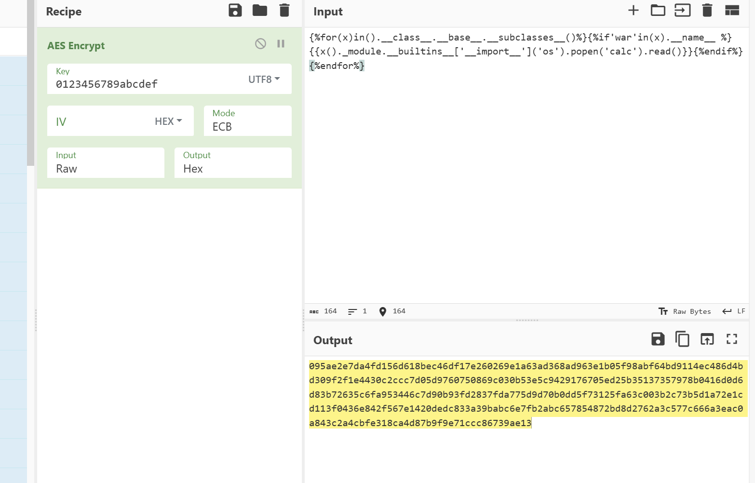
Task: Open IV encoding HEX dropdown
Action: click(x=168, y=121)
